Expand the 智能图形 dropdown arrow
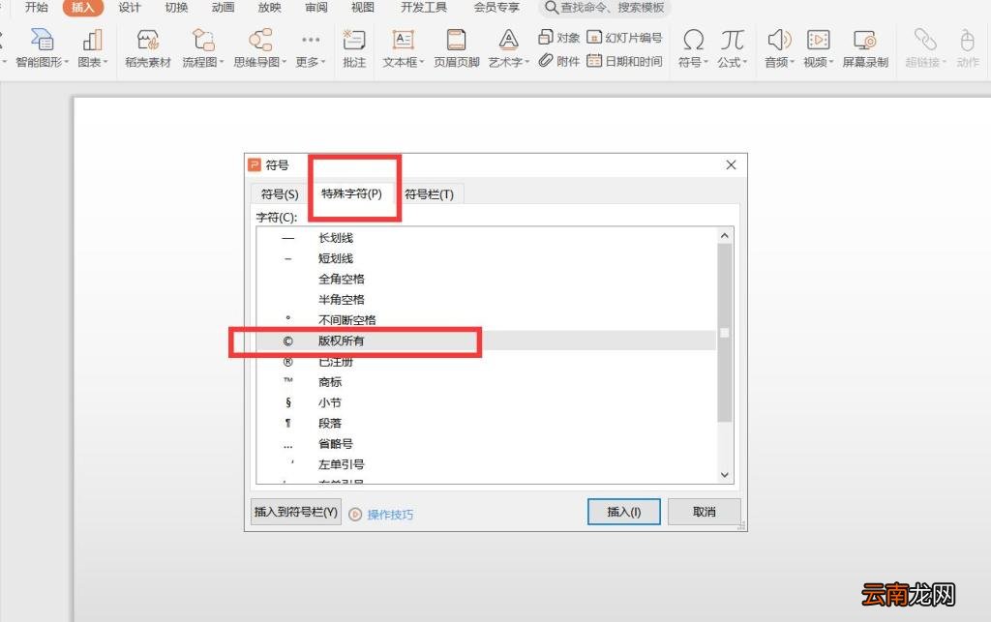Image resolution: width=991 pixels, height=622 pixels. (67, 62)
